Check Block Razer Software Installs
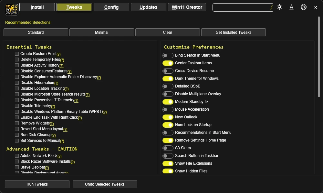The width and height of the screenshot is (323, 193). pyautogui.click(x=17, y=161)
